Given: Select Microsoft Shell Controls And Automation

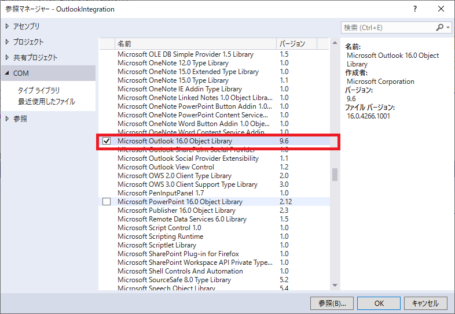Looking at the screenshot, I should coord(214,271).
